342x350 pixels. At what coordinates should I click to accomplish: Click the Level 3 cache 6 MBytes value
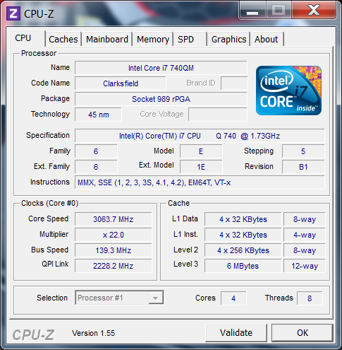pyautogui.click(x=243, y=266)
